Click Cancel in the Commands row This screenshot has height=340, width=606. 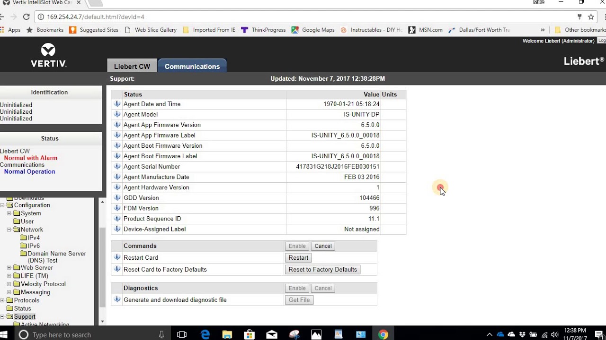pyautogui.click(x=323, y=246)
